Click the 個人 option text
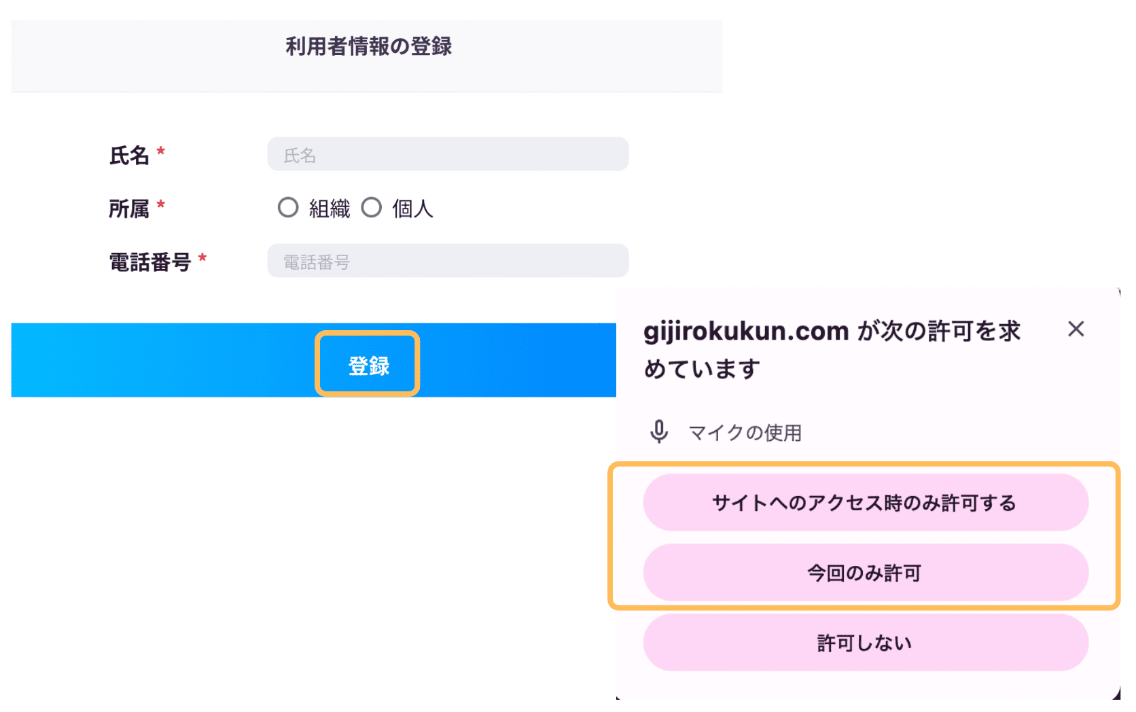The image size is (1136, 712). point(412,209)
